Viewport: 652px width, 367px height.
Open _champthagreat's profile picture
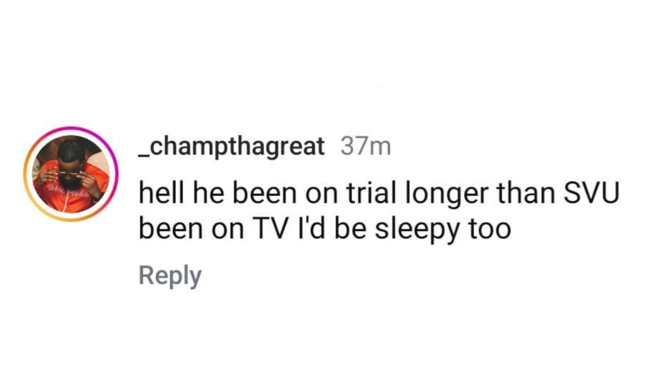[x=71, y=174]
